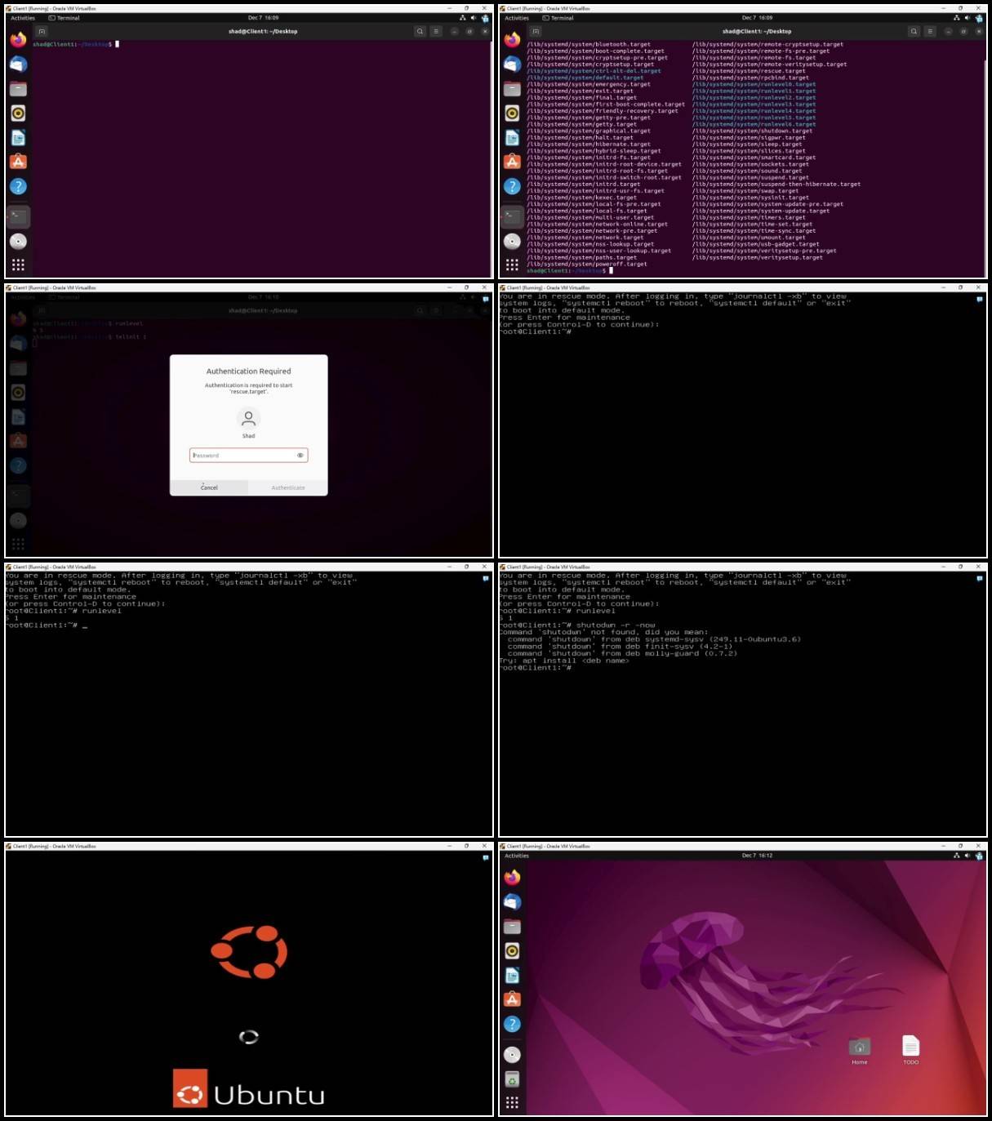This screenshot has width=992, height=1121.
Task: Open Ubuntu Software from the jellyfish desktop dock
Action: click(512, 999)
